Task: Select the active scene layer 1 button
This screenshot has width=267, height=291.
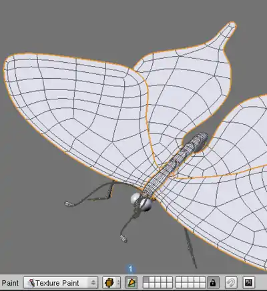Action: [x=146, y=280]
